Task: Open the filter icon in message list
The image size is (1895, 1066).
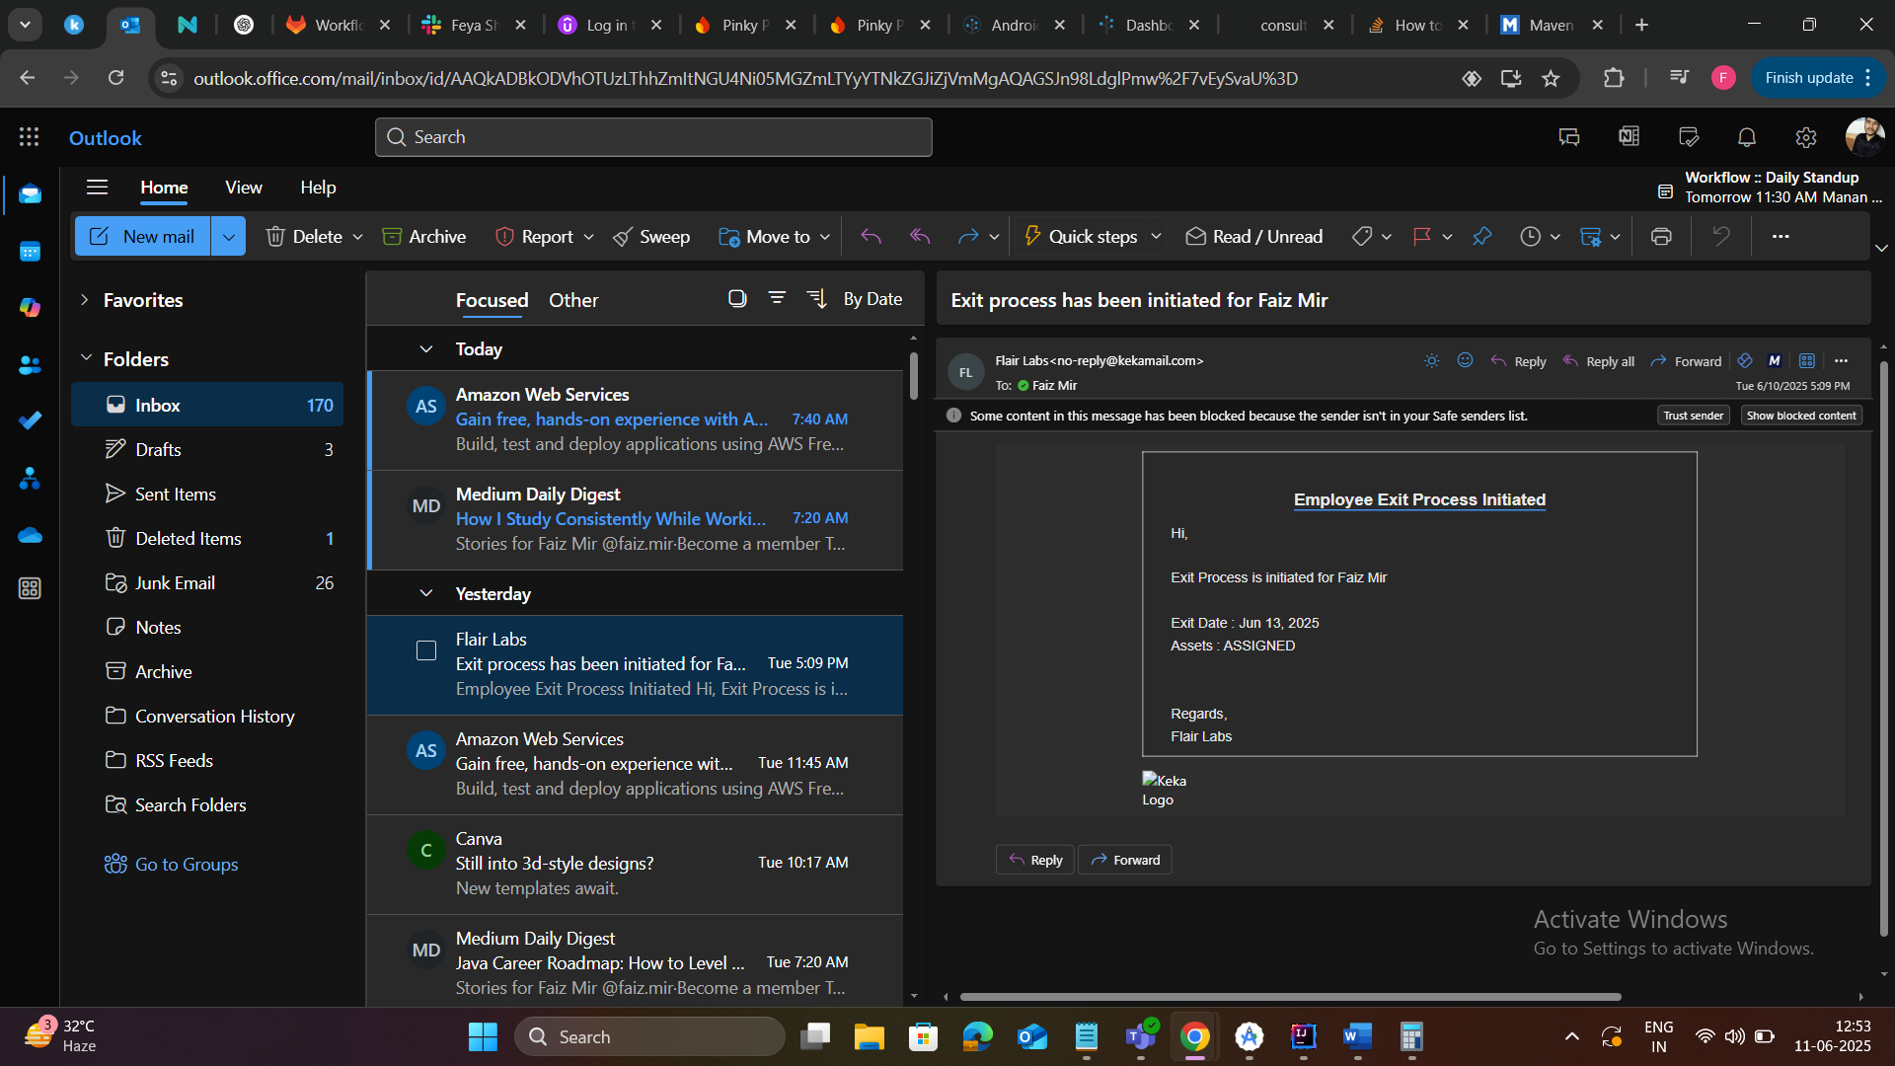Action: (777, 298)
